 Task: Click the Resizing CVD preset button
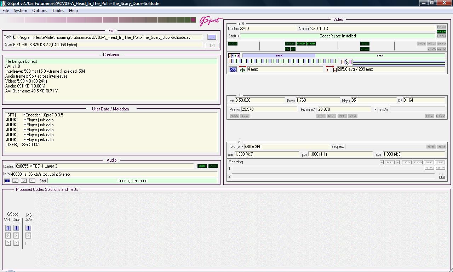point(440,162)
